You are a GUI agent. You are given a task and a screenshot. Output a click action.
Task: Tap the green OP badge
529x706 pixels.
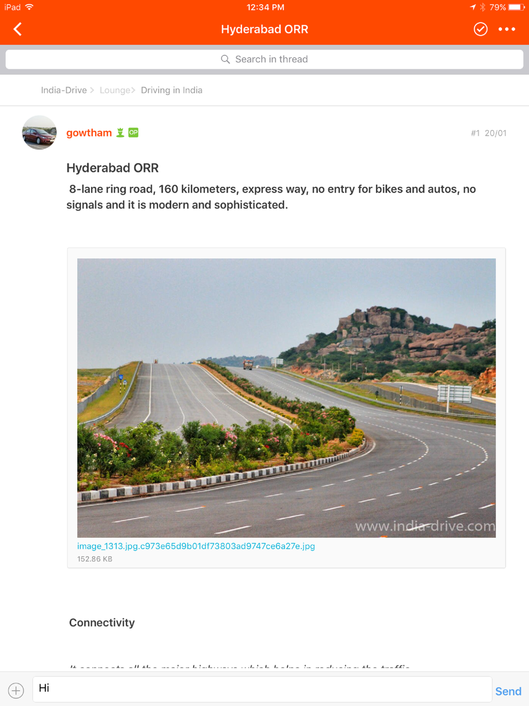pyautogui.click(x=133, y=133)
